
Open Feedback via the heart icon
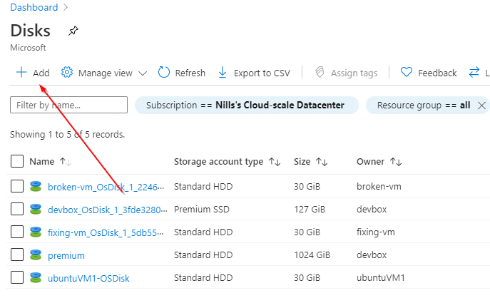pos(407,72)
